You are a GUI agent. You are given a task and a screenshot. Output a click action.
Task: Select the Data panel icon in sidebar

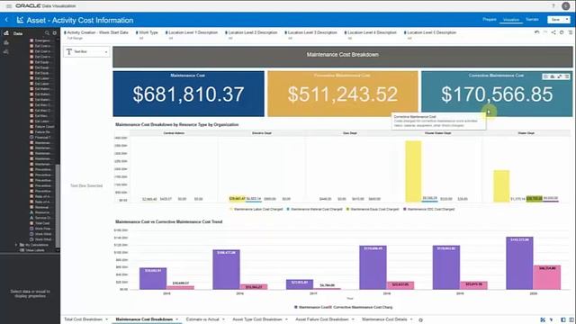[6, 33]
